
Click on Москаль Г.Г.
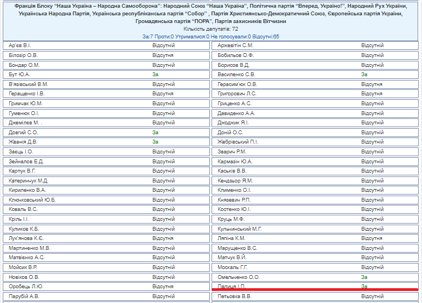click(x=232, y=267)
